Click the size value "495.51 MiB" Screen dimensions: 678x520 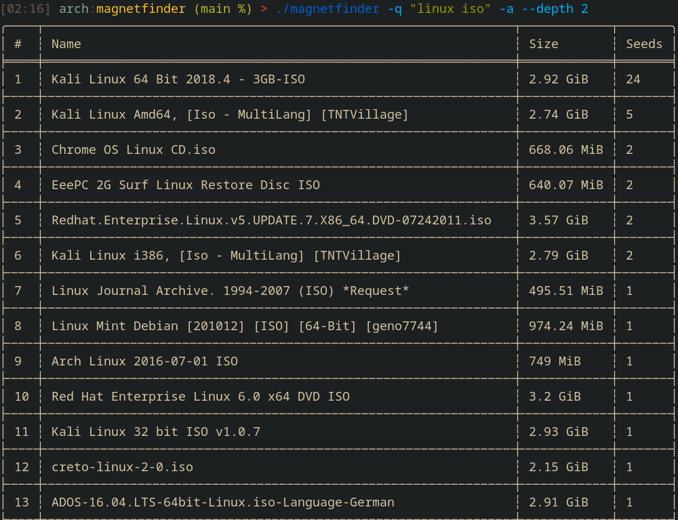coord(565,291)
